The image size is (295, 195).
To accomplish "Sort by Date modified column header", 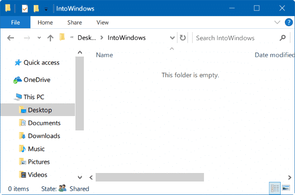I will tap(275, 55).
